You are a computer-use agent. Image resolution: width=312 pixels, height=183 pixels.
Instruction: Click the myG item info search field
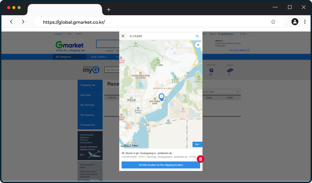[x=112, y=70]
